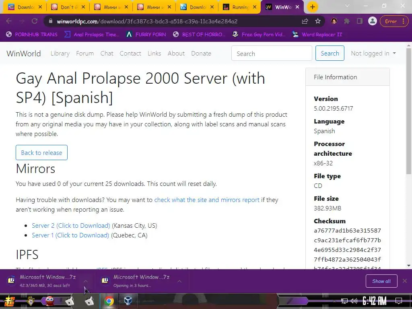This screenshot has width=412, height=309.
Task: Close the active WinWo tab
Action: pos(297,7)
